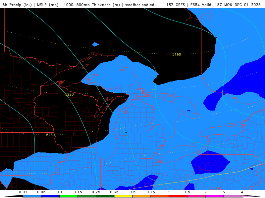
Task: Pick the bright green 0.1 color bar segment
Action: (x=69, y=196)
